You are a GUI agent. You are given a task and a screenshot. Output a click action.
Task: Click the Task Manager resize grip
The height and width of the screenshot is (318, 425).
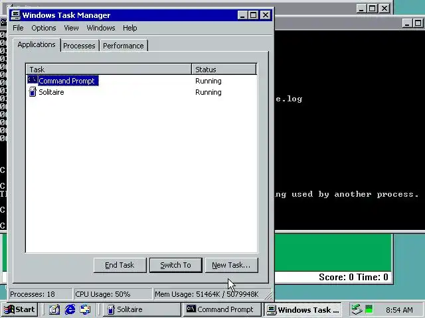[x=268, y=295]
